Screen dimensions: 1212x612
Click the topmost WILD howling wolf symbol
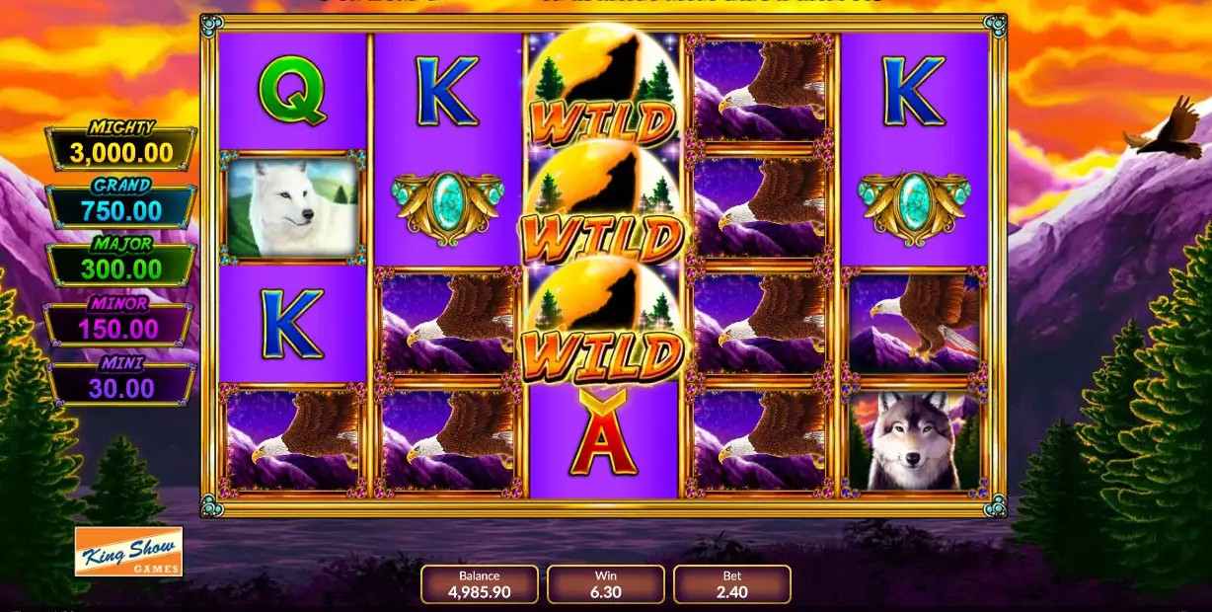pos(603,94)
